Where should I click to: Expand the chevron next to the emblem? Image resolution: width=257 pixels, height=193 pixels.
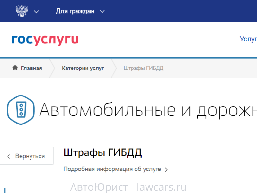pos(36,12)
